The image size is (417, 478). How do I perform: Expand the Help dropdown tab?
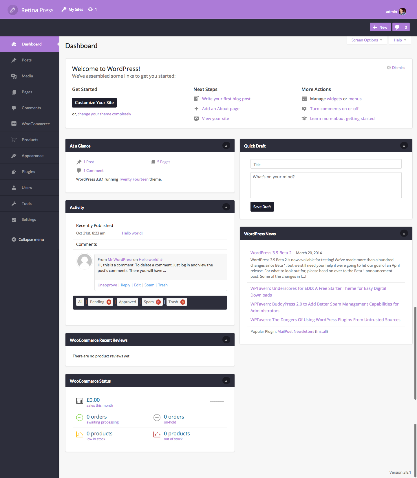400,40
